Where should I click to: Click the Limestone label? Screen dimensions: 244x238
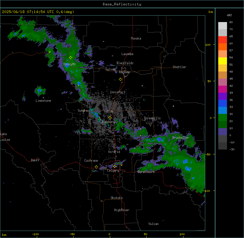(43, 101)
